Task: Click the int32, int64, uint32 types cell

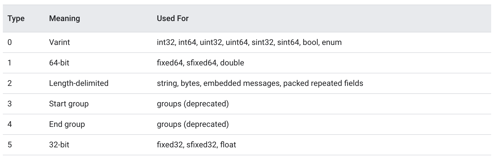Action: (x=249, y=42)
